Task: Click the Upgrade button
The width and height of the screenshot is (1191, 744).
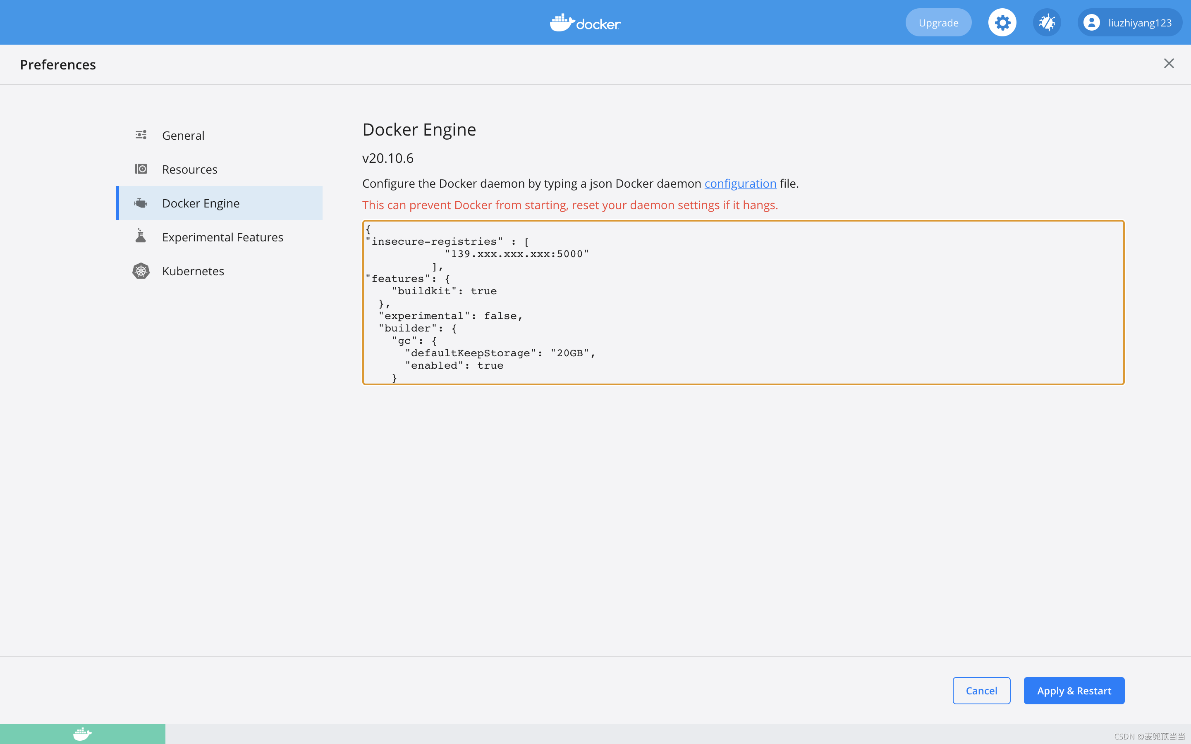Action: pyautogui.click(x=938, y=23)
